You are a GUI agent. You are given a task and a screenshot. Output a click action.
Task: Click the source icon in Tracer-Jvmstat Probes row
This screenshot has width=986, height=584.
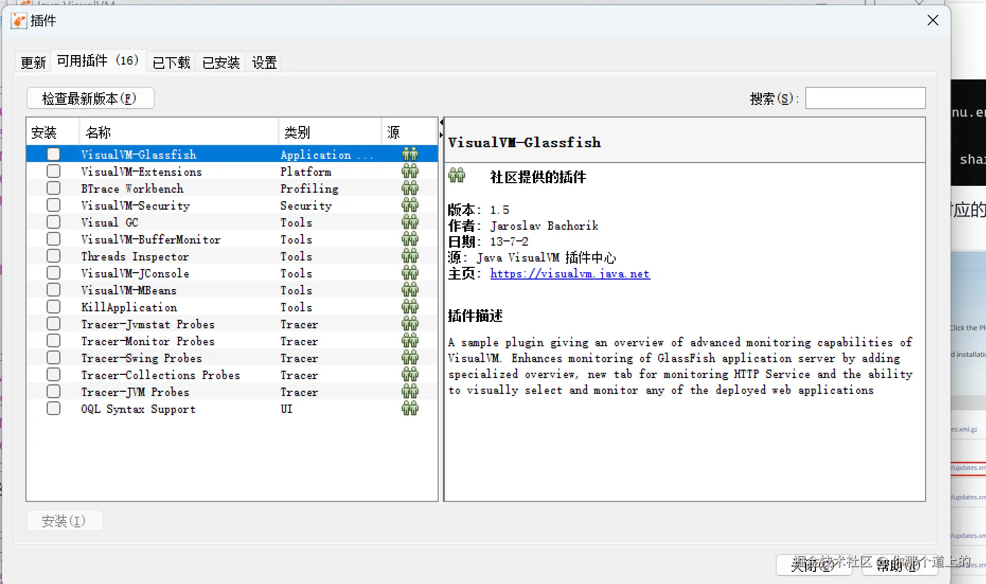410,324
